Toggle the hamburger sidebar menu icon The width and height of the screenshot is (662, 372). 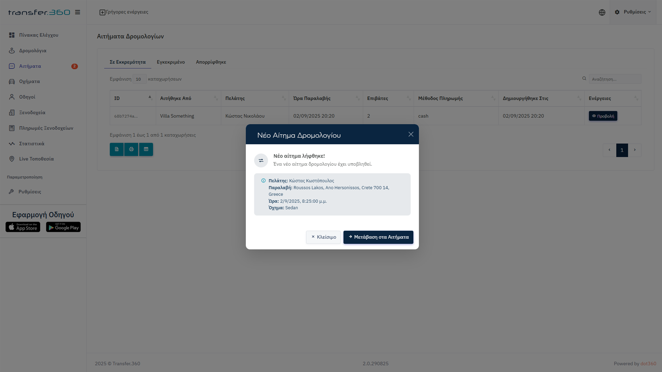pyautogui.click(x=77, y=12)
